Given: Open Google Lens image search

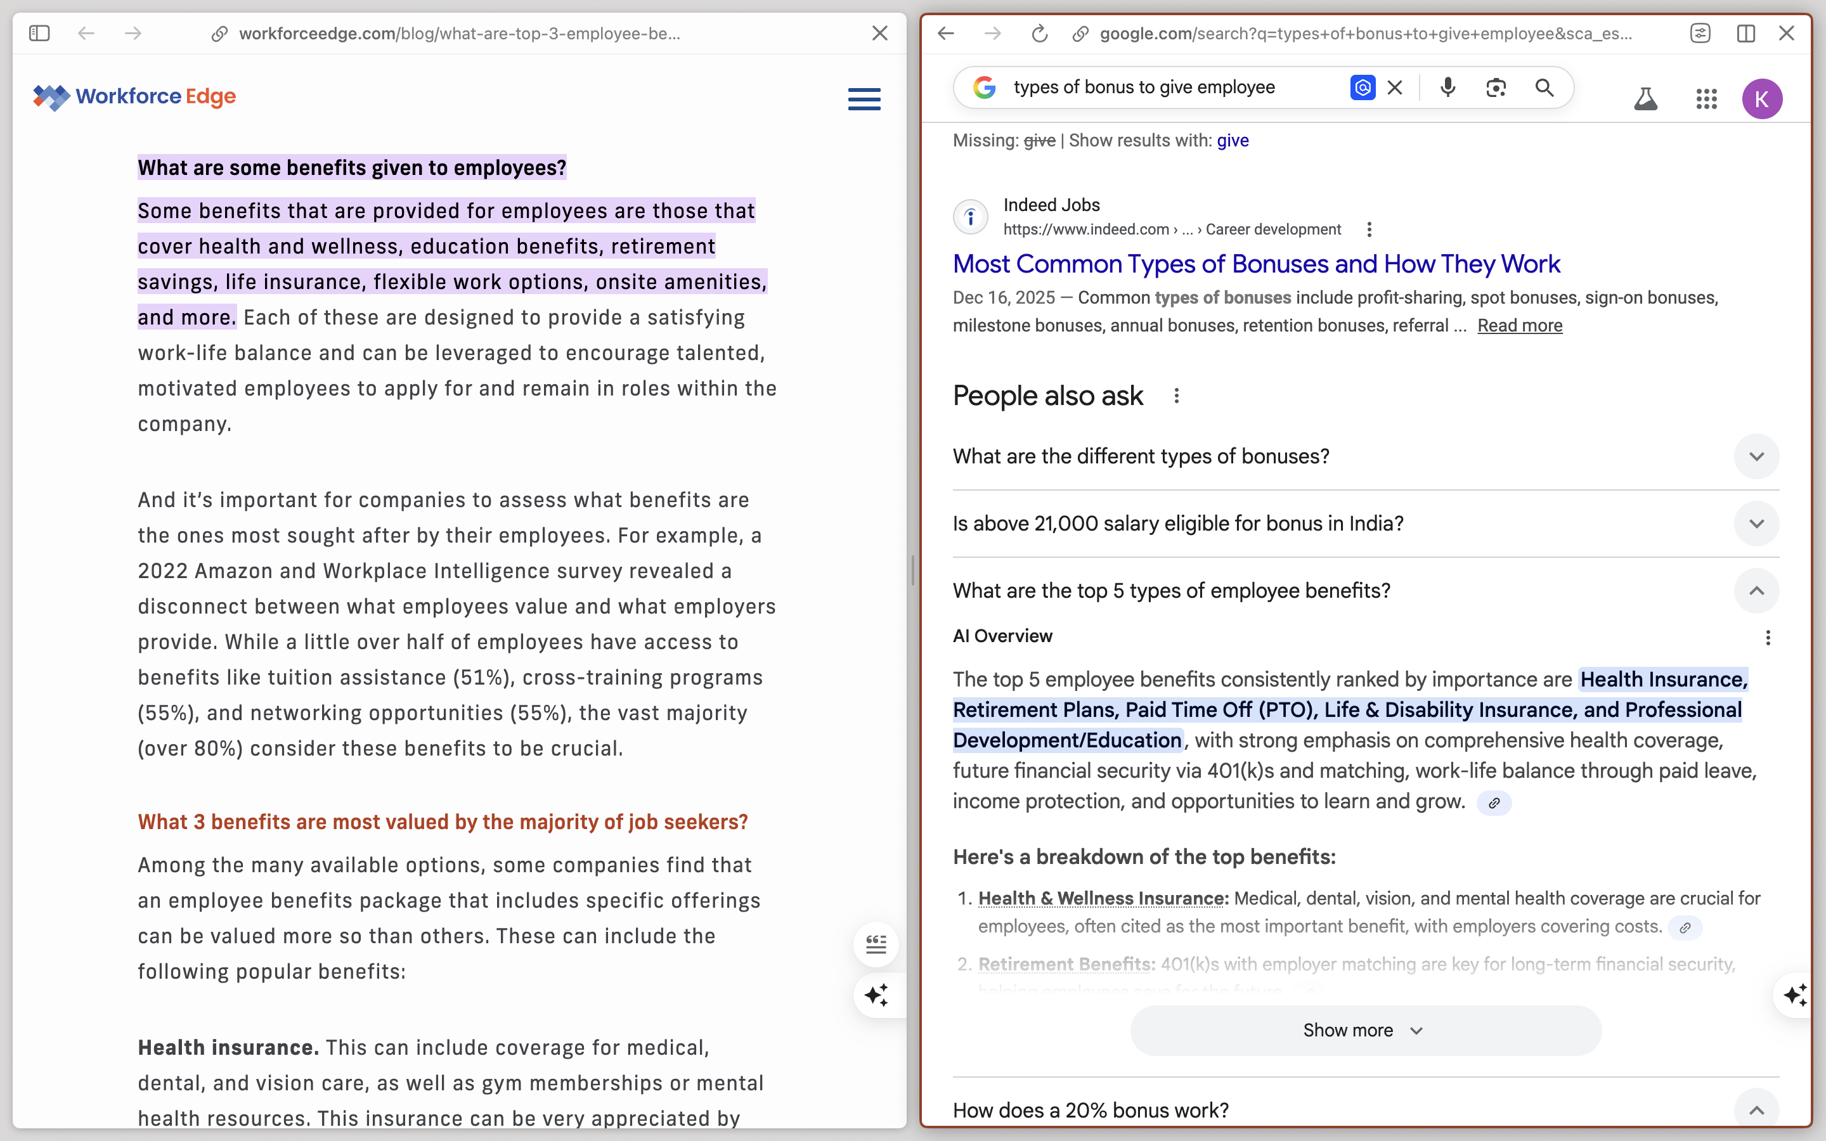Looking at the screenshot, I should point(1496,87).
